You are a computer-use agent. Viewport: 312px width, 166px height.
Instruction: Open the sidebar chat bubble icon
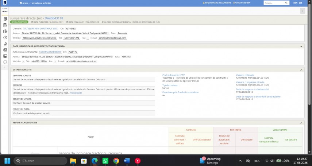5,62
